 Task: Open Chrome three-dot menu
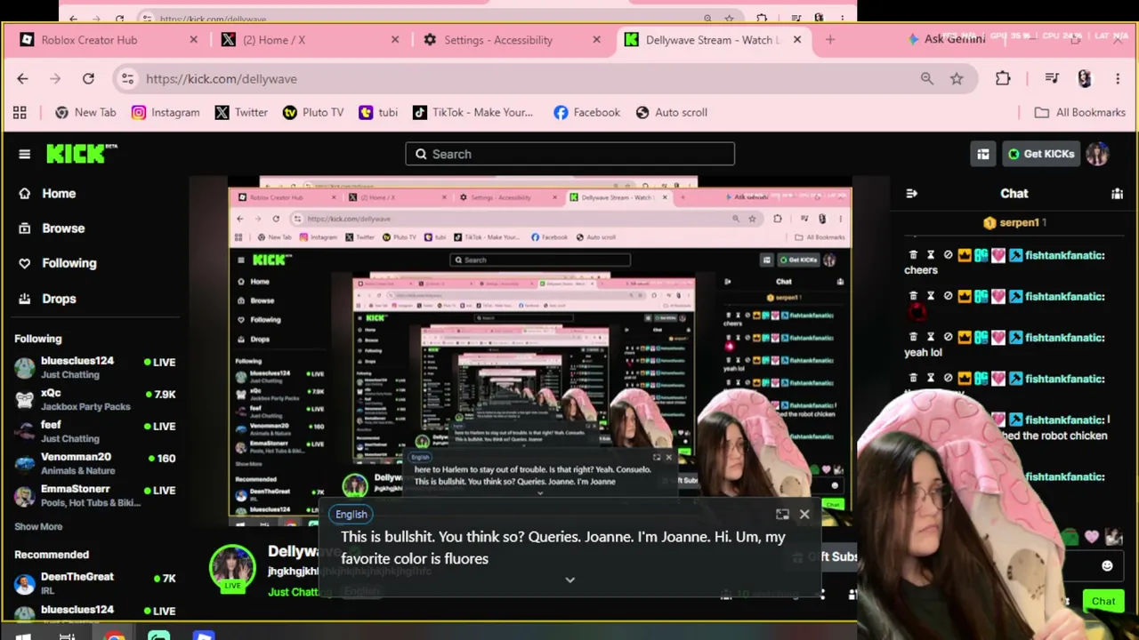[x=1118, y=78]
